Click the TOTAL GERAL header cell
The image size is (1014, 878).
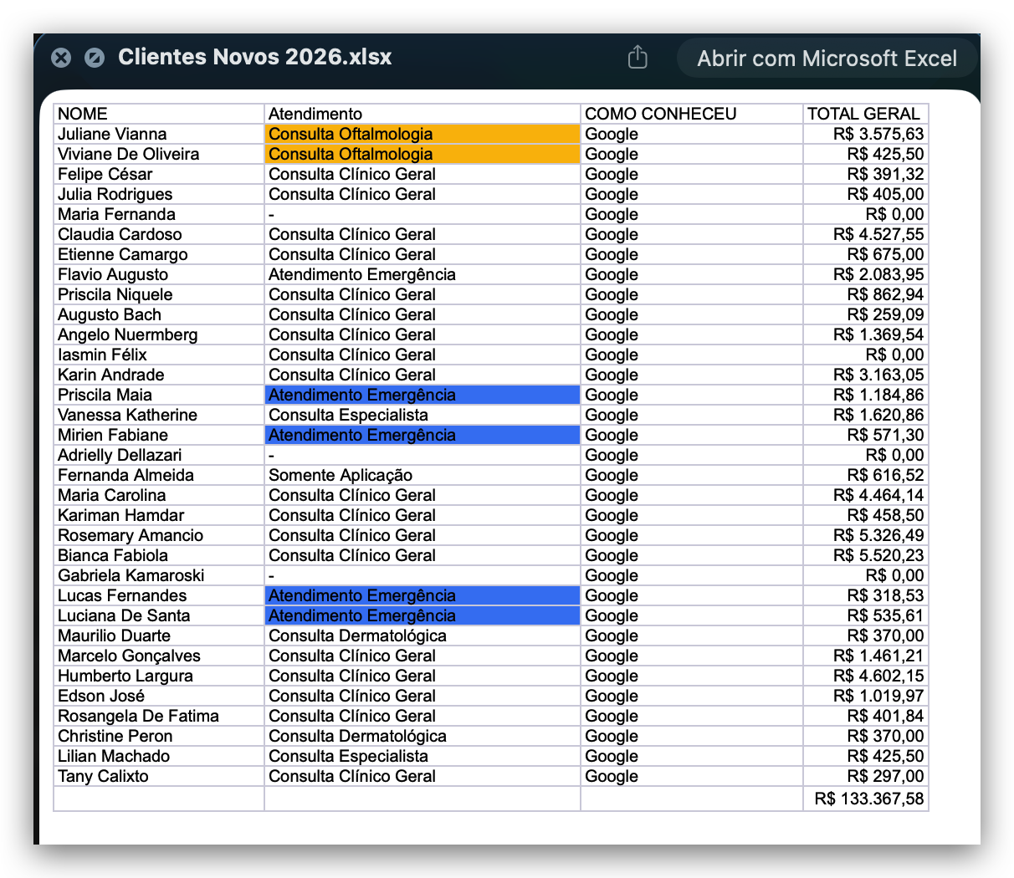click(x=864, y=114)
